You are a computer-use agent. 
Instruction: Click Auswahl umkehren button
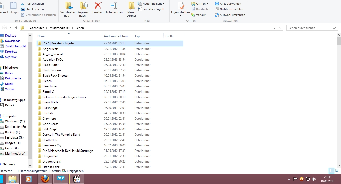pyautogui.click(x=230, y=15)
